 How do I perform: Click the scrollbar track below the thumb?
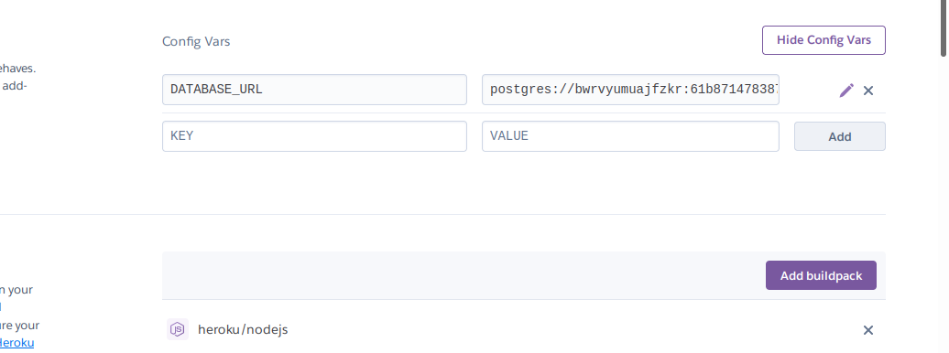click(944, 206)
